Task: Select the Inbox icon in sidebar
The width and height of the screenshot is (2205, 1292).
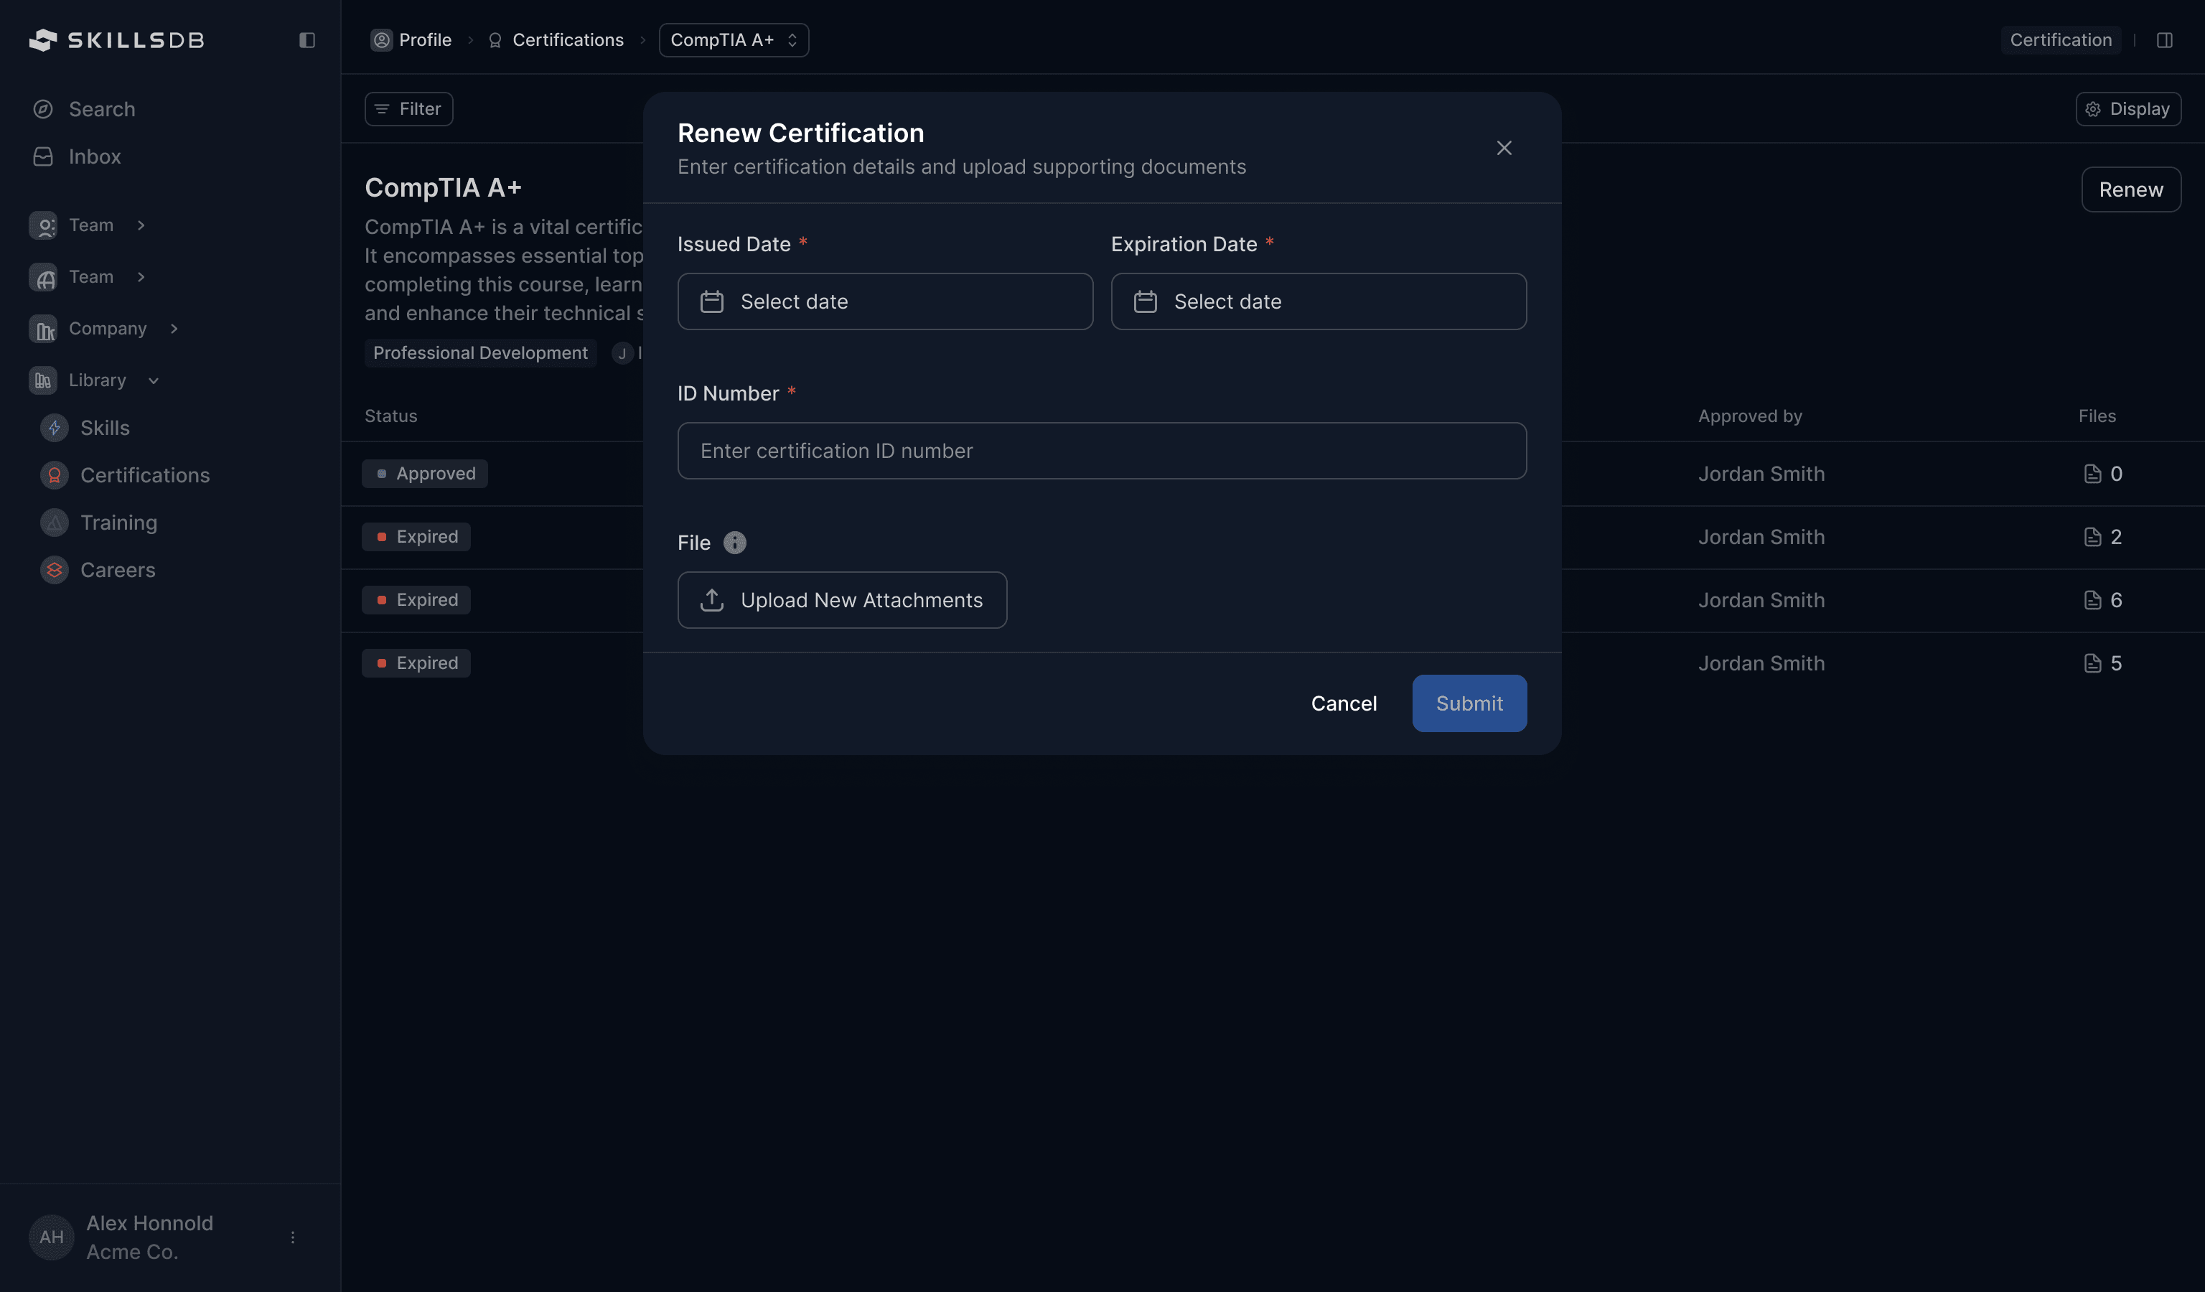Action: tap(44, 156)
